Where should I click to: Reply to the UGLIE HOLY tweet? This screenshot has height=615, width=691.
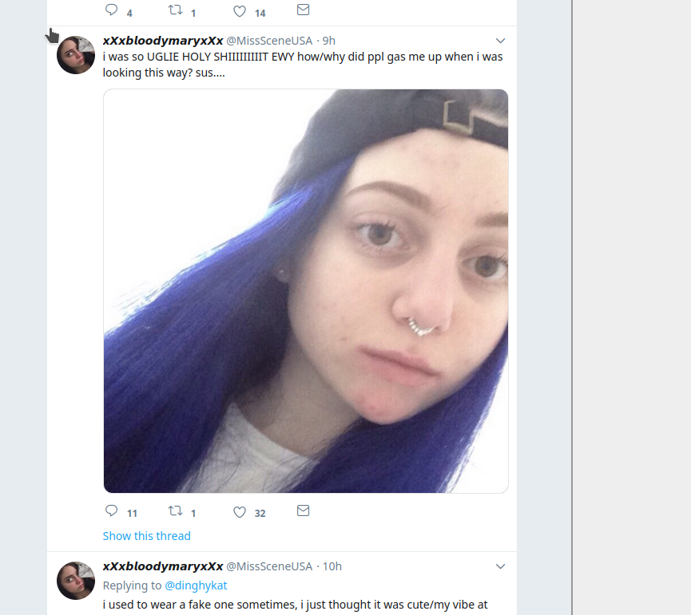112,511
